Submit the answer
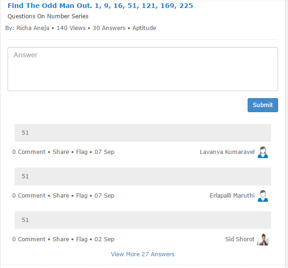Screen dimensions: 288x268 click(263, 105)
